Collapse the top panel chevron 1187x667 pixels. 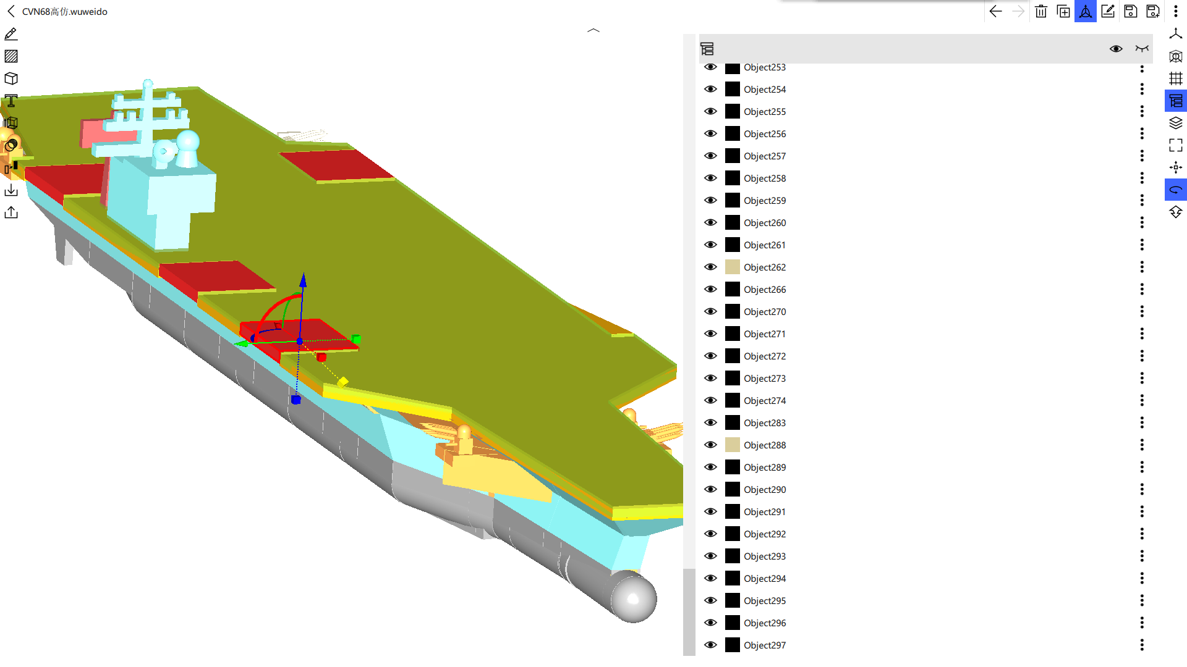point(593,30)
